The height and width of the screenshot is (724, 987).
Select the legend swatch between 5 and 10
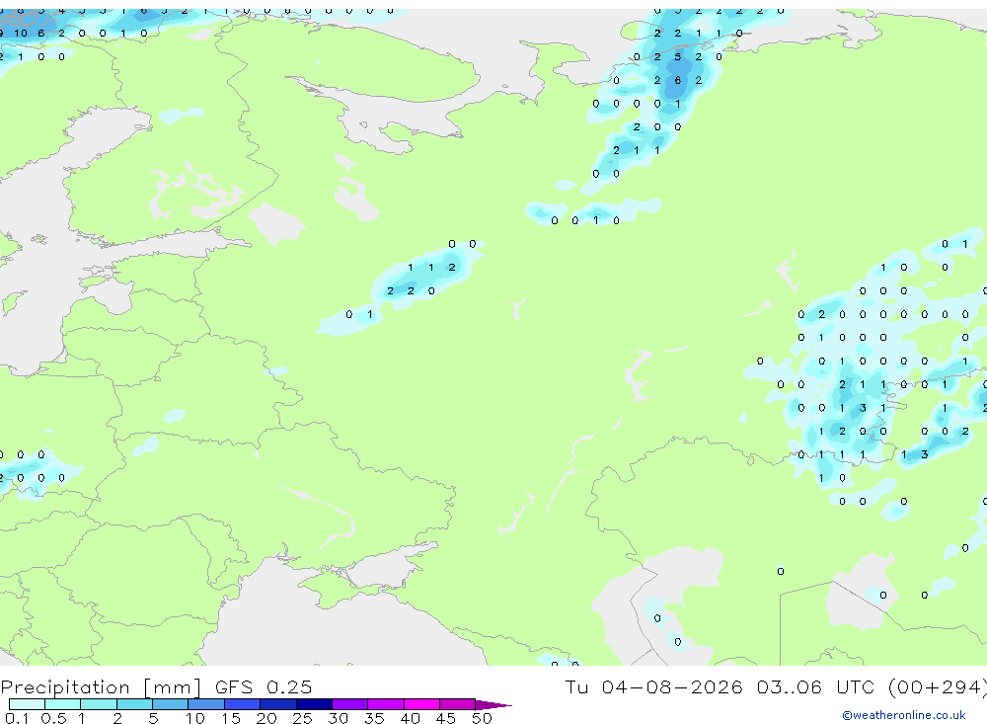170,704
